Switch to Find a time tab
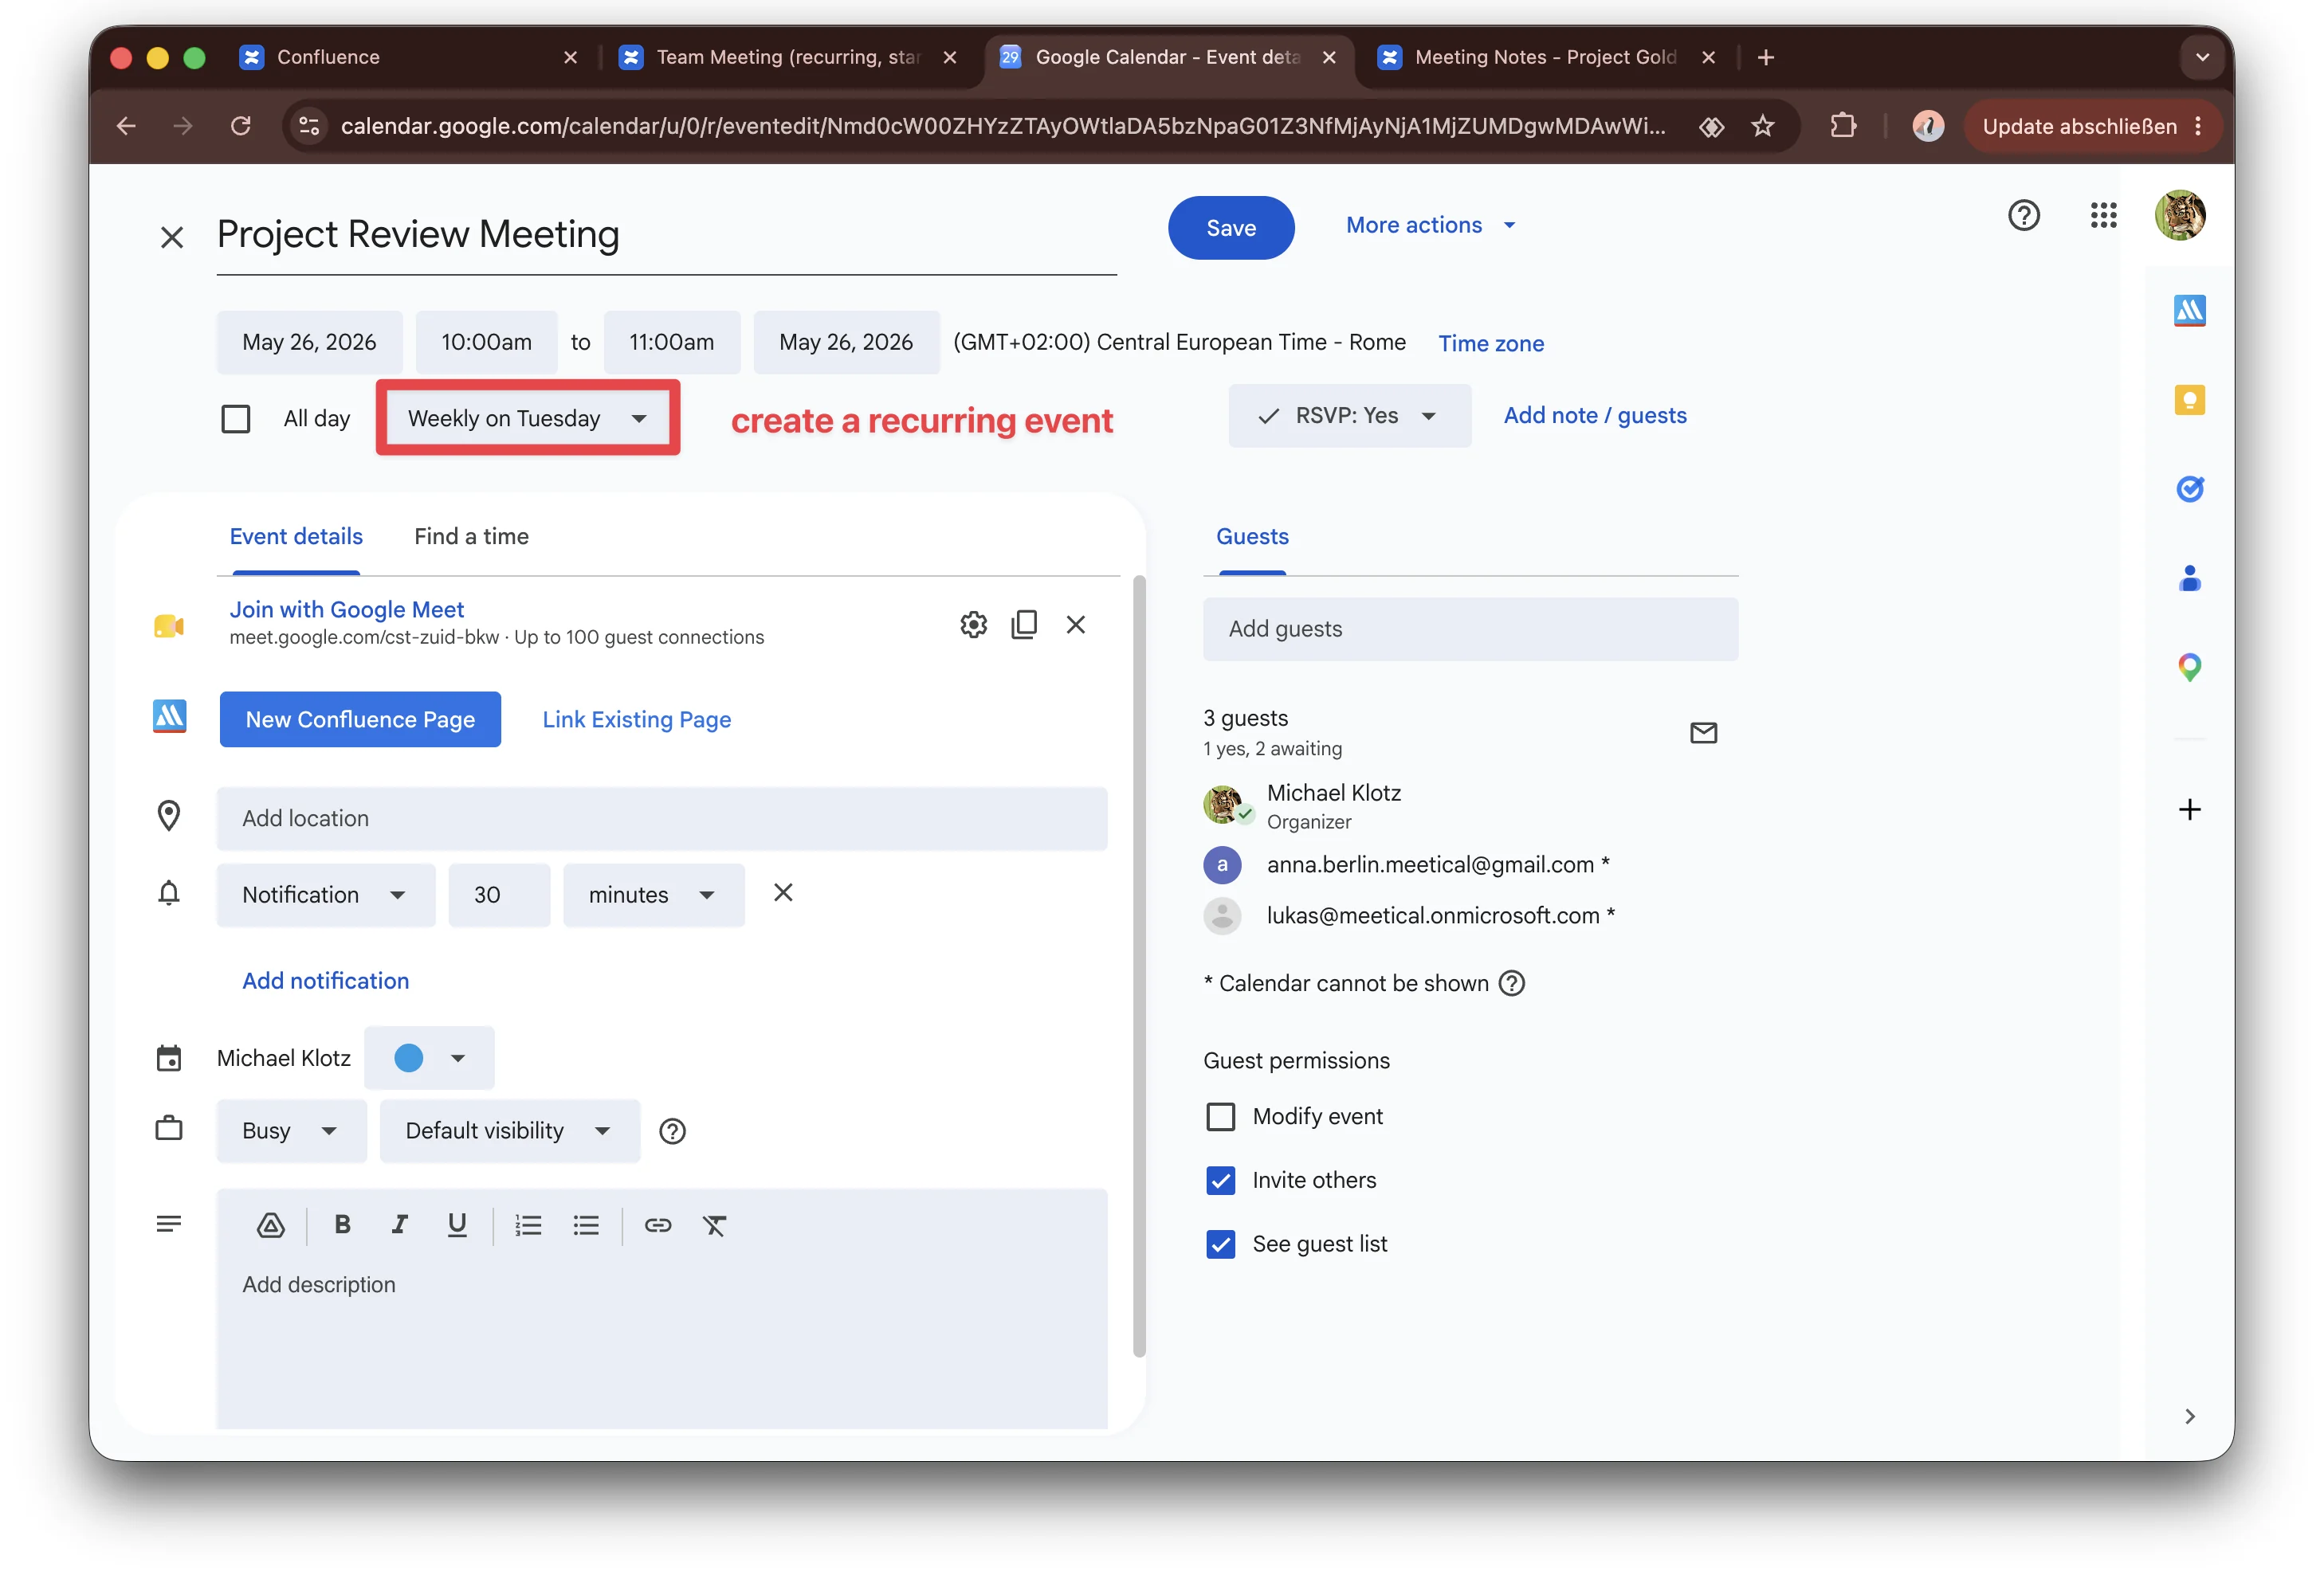The width and height of the screenshot is (2324, 1579). click(x=472, y=537)
